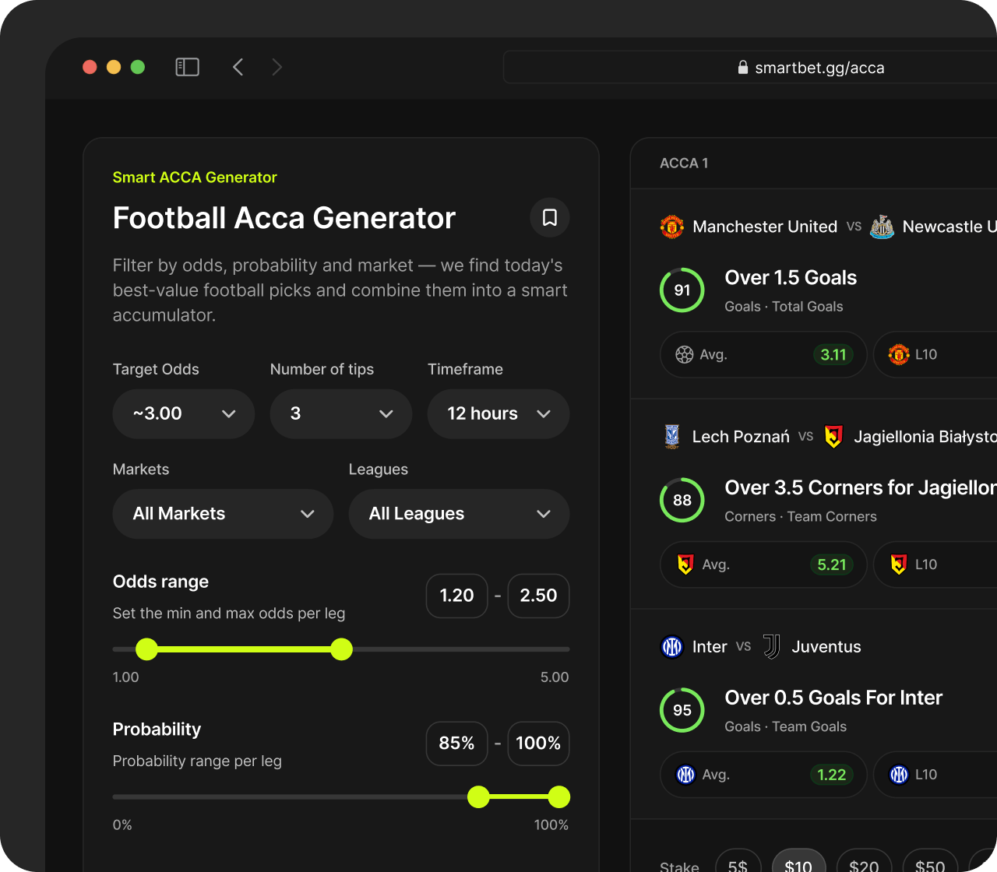Click the smartbet.gg/acca address bar
The height and width of the screenshot is (872, 997).
[750, 68]
